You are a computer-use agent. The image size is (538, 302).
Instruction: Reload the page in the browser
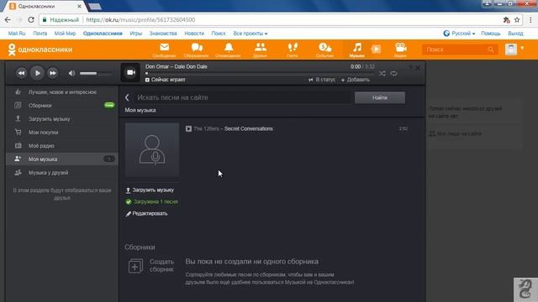click(x=31, y=20)
